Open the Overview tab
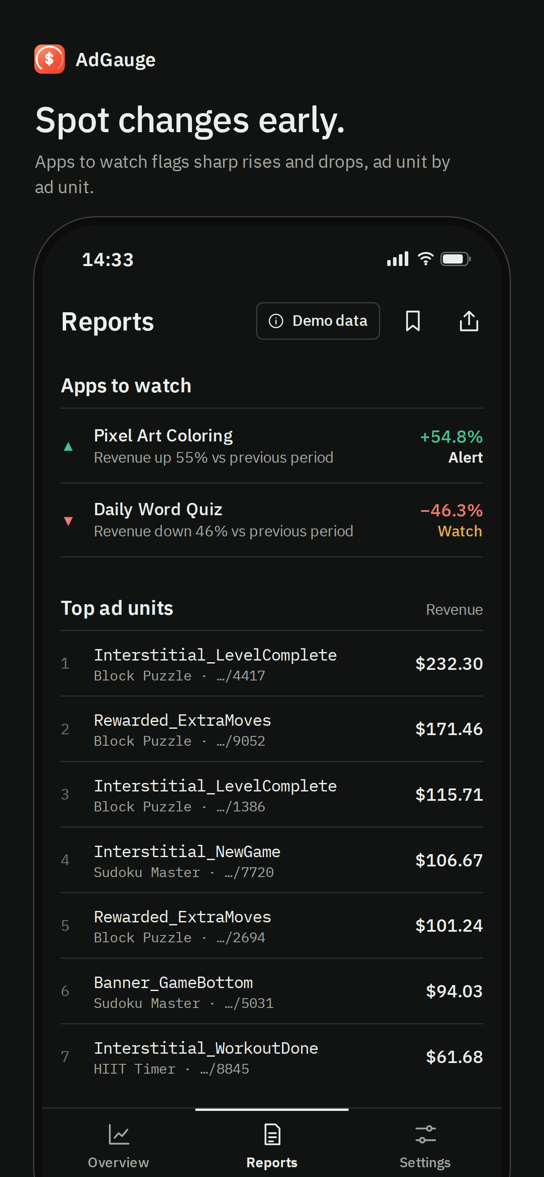Image resolution: width=544 pixels, height=1177 pixels. coord(119,1146)
